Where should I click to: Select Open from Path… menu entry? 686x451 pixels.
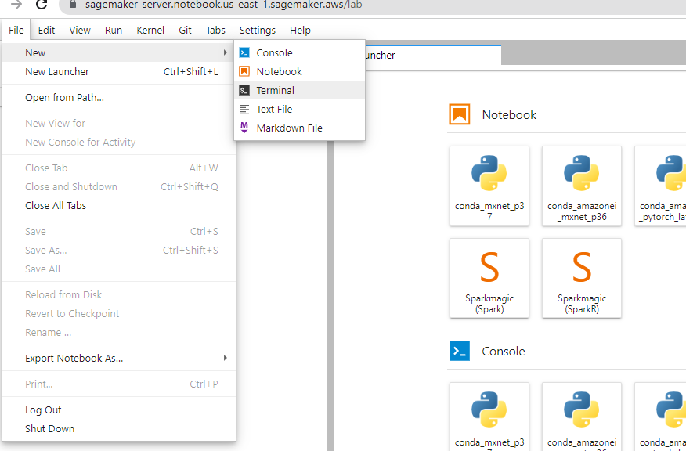[x=118, y=98]
